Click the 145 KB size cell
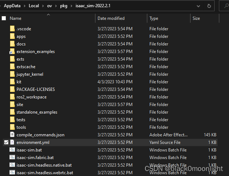The height and width of the screenshot is (176, 229). [210, 135]
